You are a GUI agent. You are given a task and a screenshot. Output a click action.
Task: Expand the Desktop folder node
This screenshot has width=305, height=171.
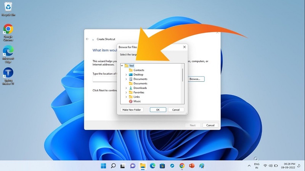point(126,74)
